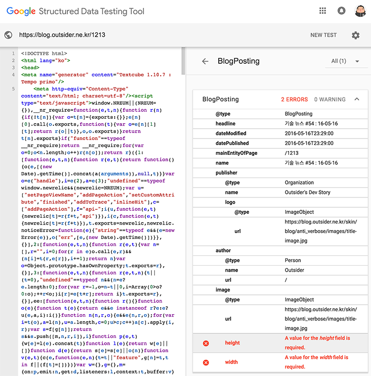Image resolution: width=371 pixels, height=376 pixels.
Task: Click the red error icon for width
Action: [206, 363]
